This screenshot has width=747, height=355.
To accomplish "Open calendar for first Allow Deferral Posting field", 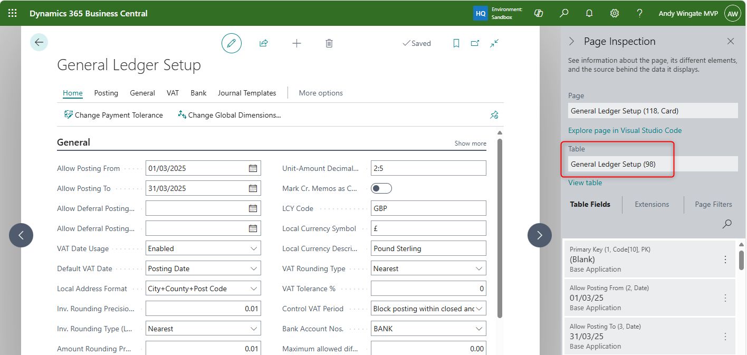I will [x=253, y=208].
